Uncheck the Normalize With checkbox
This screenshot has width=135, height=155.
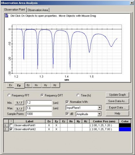(x=67, y=102)
